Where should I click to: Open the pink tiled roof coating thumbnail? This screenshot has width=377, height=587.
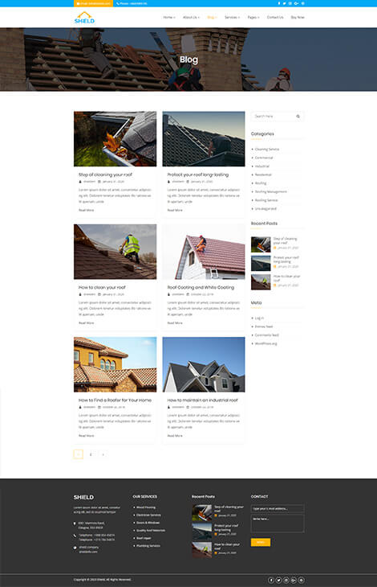(x=204, y=252)
